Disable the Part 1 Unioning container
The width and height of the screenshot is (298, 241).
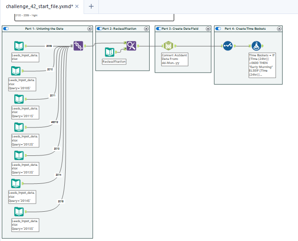[x=6, y=28]
